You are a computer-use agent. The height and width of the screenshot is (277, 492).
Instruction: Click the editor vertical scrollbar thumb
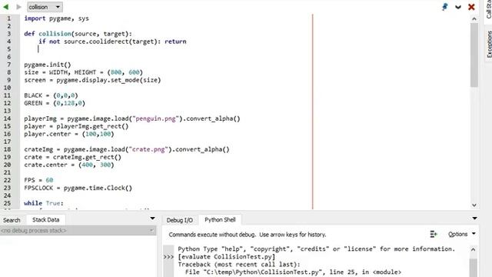pos(474,55)
